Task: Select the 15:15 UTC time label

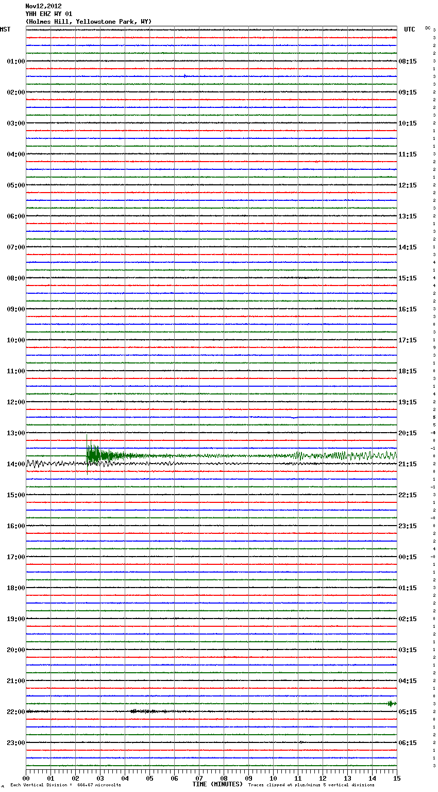Action: click(408, 278)
